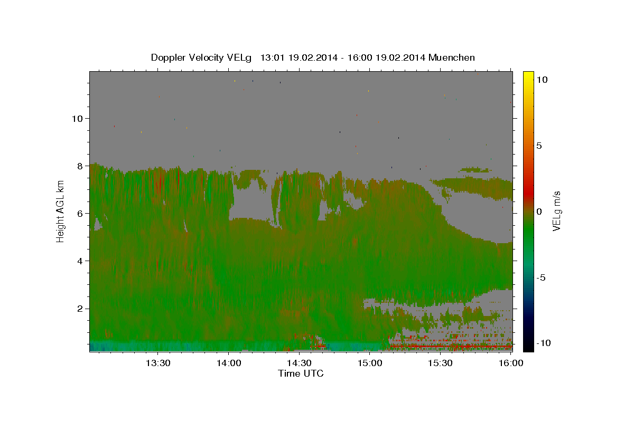Click the colorbar label '10' at top
The image size is (634, 422).
[542, 80]
